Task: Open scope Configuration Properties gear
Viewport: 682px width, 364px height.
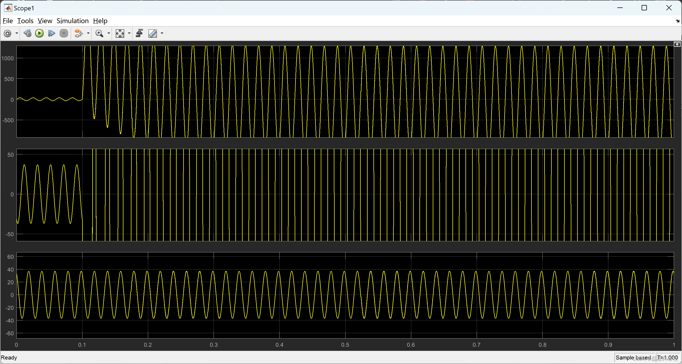Action: 7,33
